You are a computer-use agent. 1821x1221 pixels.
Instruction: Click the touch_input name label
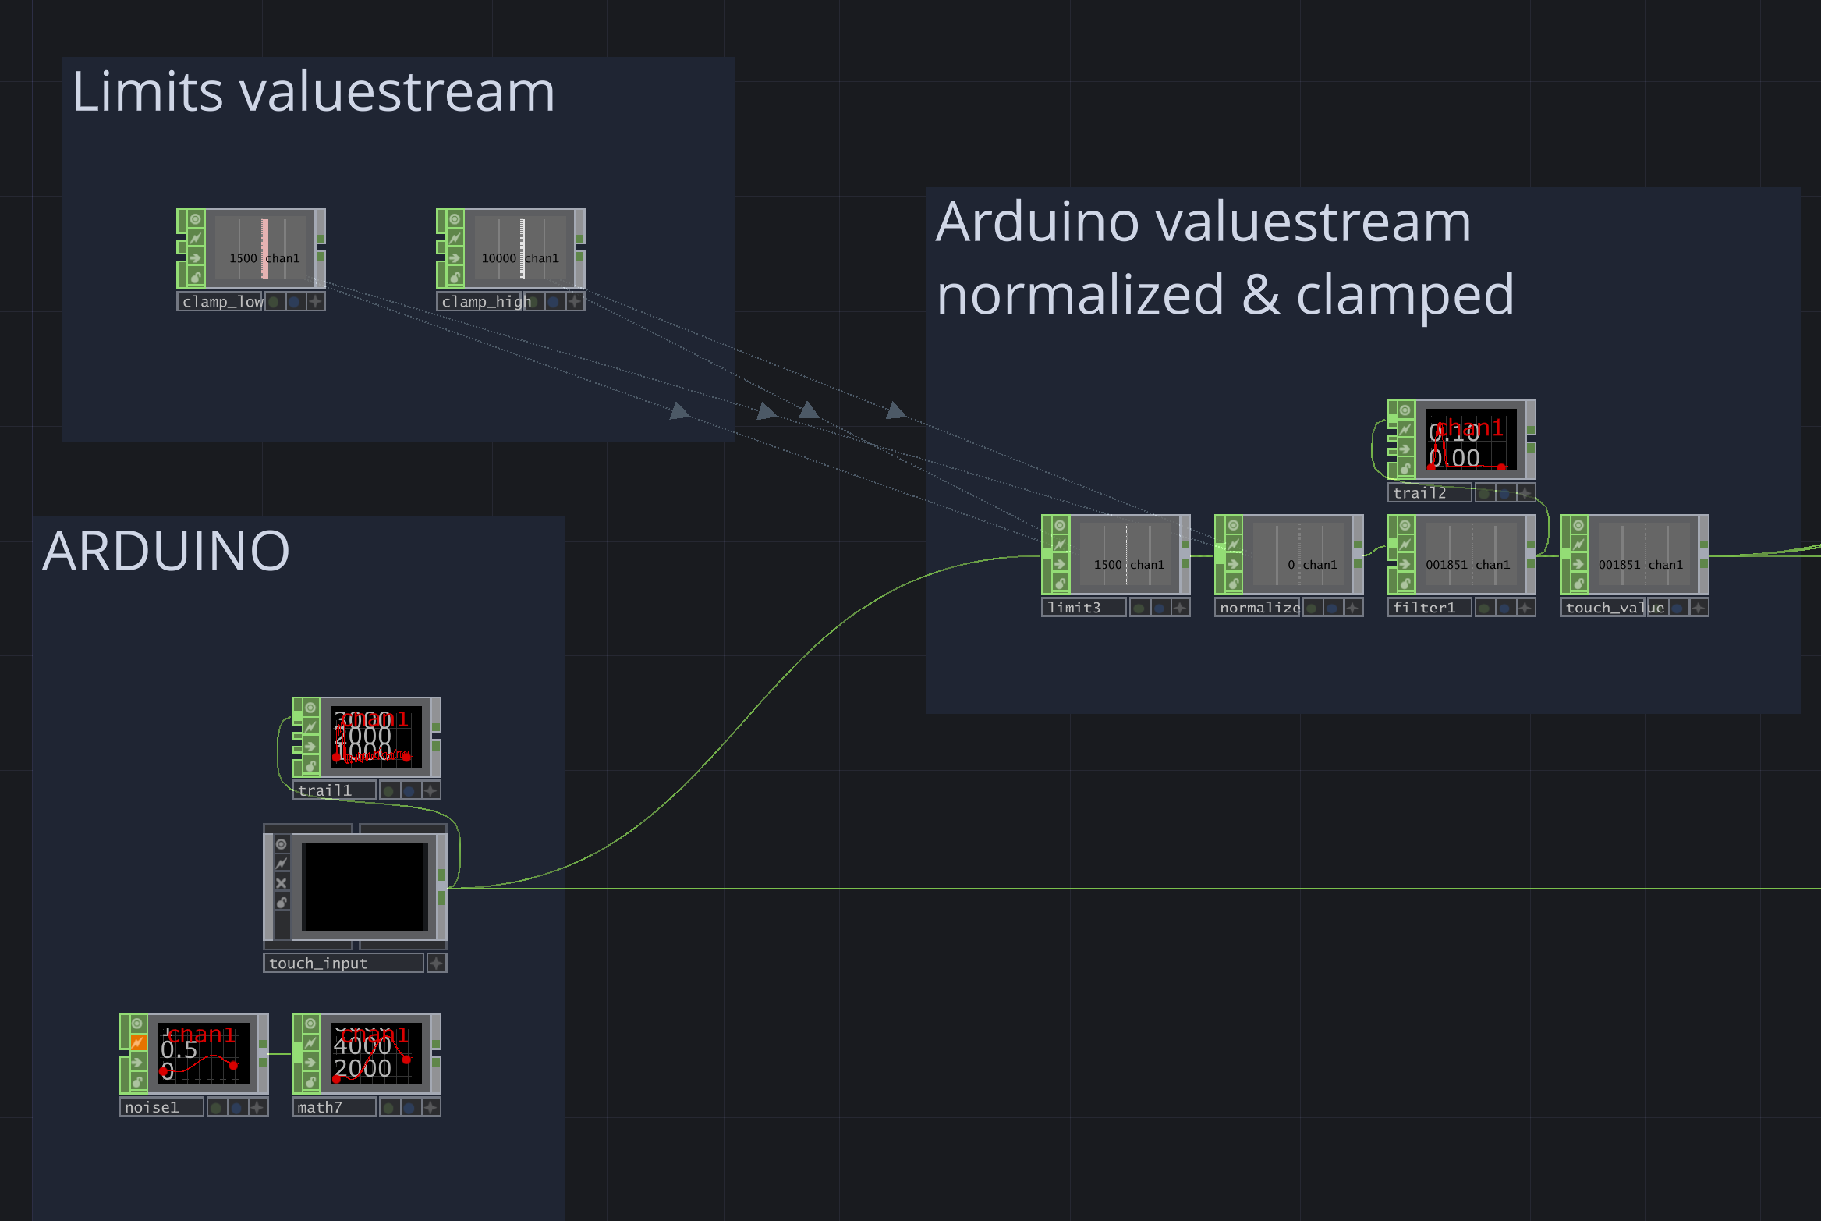point(344,964)
